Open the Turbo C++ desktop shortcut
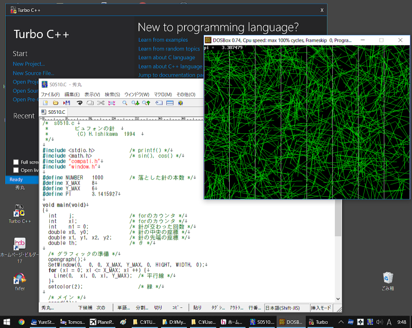 pyautogui.click(x=20, y=214)
